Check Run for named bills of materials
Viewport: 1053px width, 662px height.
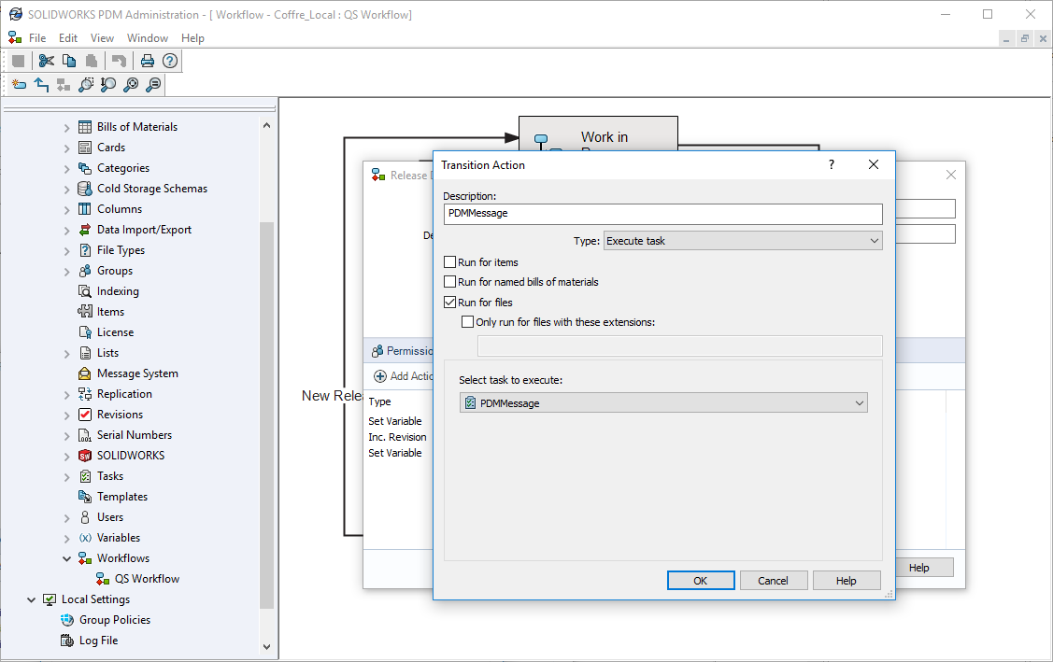pos(450,282)
